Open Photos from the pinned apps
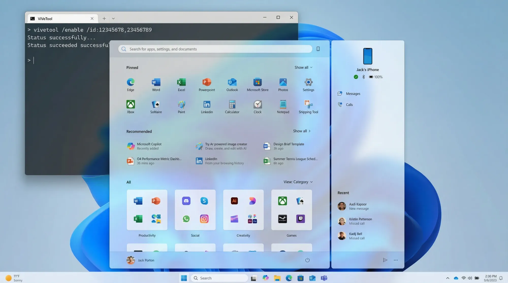Screen dimensions: 508x283 click(283, 82)
